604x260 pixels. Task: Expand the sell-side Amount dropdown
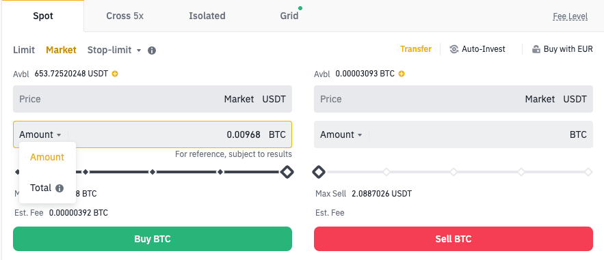(x=341, y=134)
